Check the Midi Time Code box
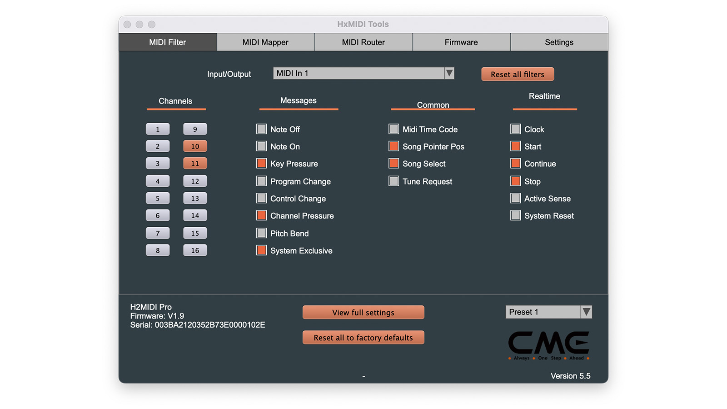 pos(394,129)
